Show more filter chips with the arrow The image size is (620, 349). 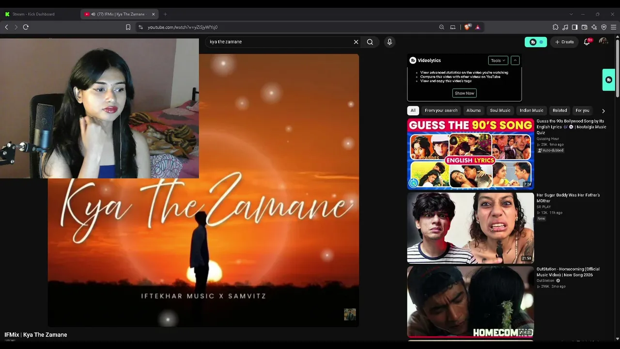click(x=603, y=111)
